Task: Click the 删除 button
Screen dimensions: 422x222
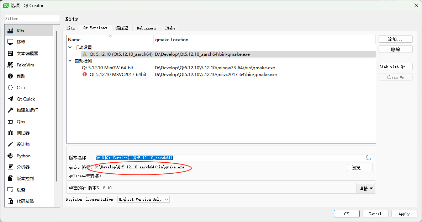Action: pos(395,49)
